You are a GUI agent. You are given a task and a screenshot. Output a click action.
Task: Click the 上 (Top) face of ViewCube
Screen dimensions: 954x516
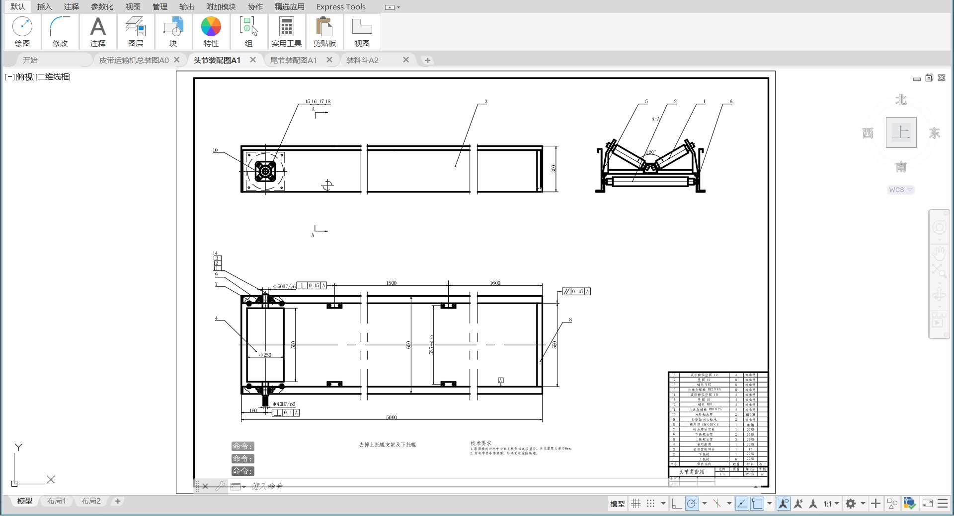pos(901,132)
